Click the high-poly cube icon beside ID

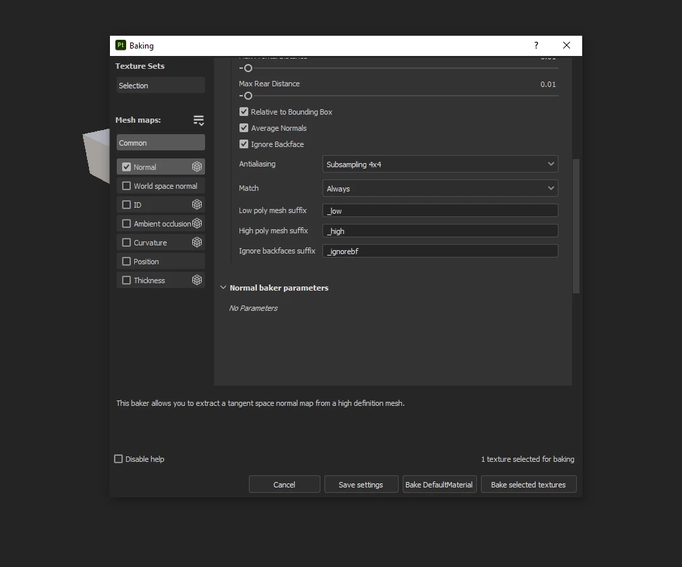197,204
